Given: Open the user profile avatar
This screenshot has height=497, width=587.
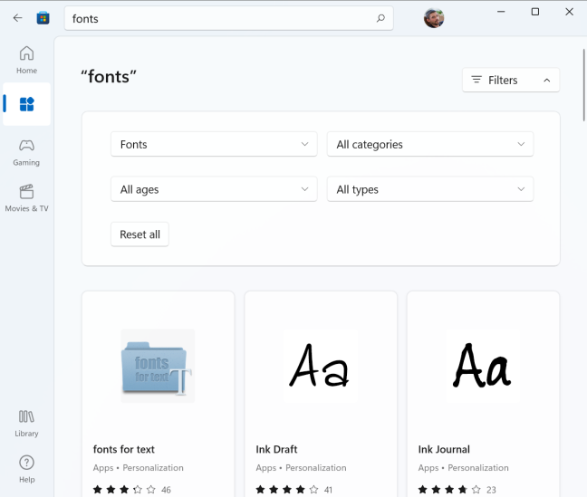Looking at the screenshot, I should pyautogui.click(x=434, y=18).
